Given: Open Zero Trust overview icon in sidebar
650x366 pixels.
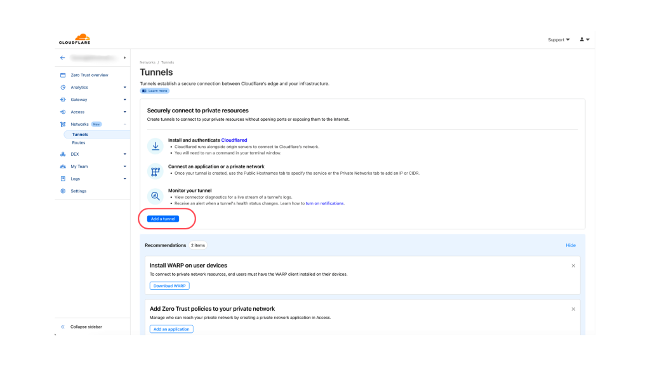Looking at the screenshot, I should (63, 75).
